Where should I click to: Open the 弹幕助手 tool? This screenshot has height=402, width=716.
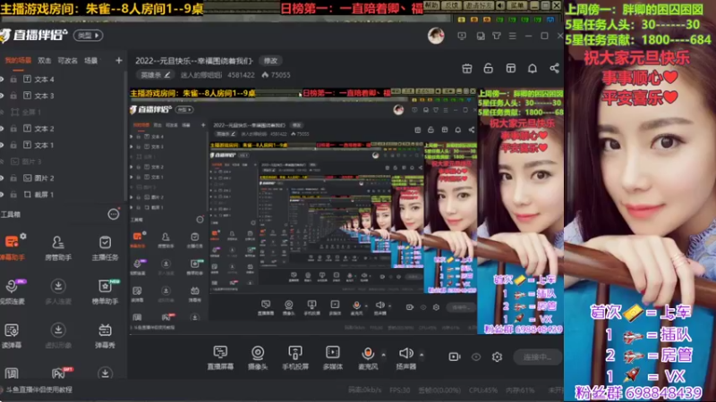point(12,247)
